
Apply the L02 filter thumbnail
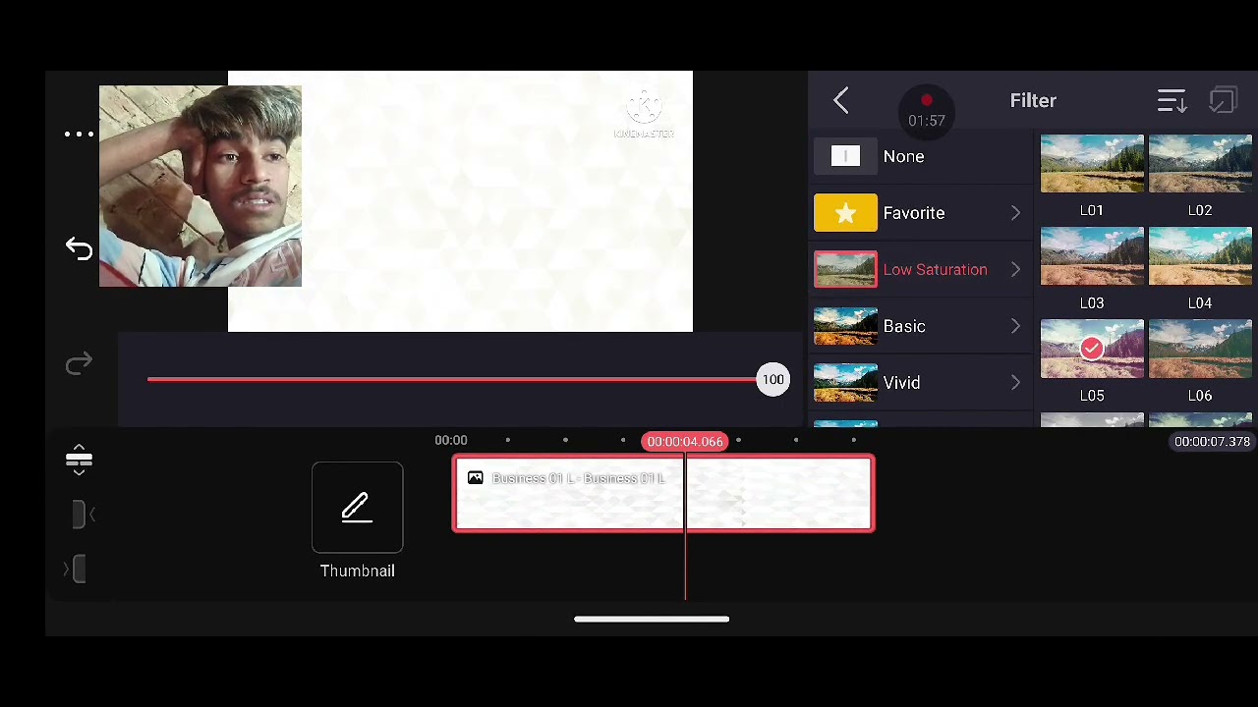click(1200, 164)
